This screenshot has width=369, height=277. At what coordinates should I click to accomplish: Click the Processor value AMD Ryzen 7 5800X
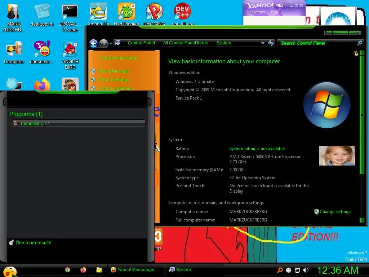pos(265,159)
